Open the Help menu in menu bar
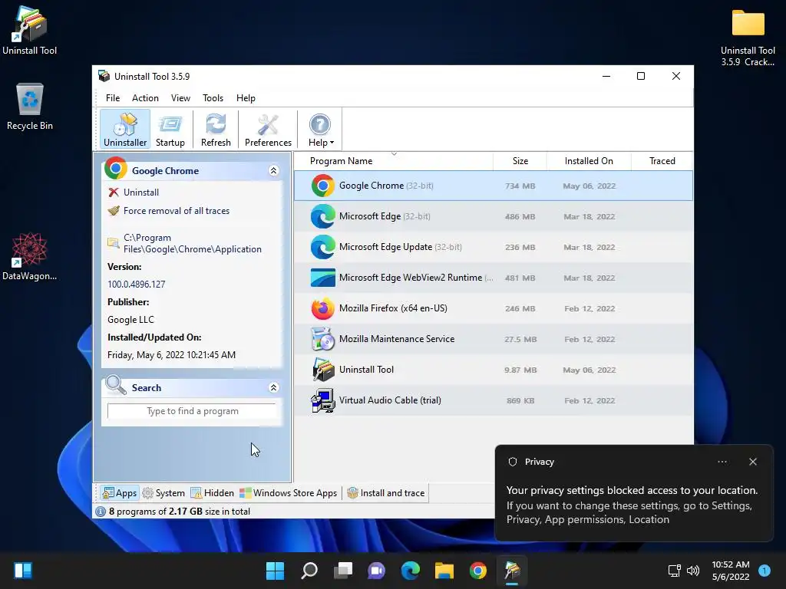 pos(246,98)
